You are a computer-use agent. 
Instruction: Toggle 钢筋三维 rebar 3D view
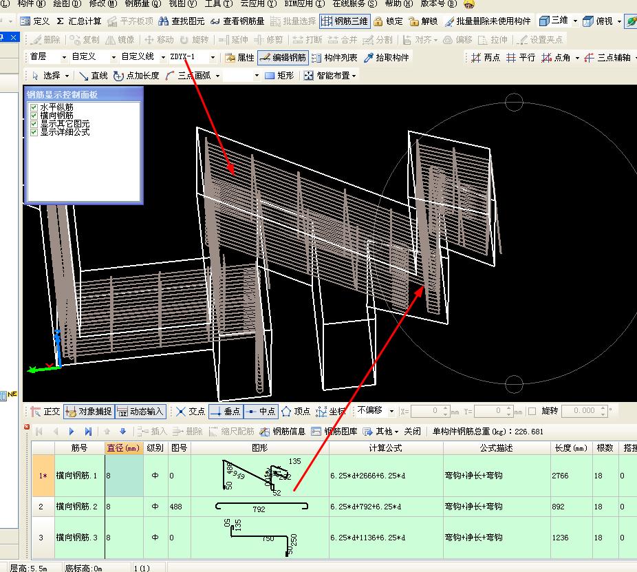(x=345, y=21)
